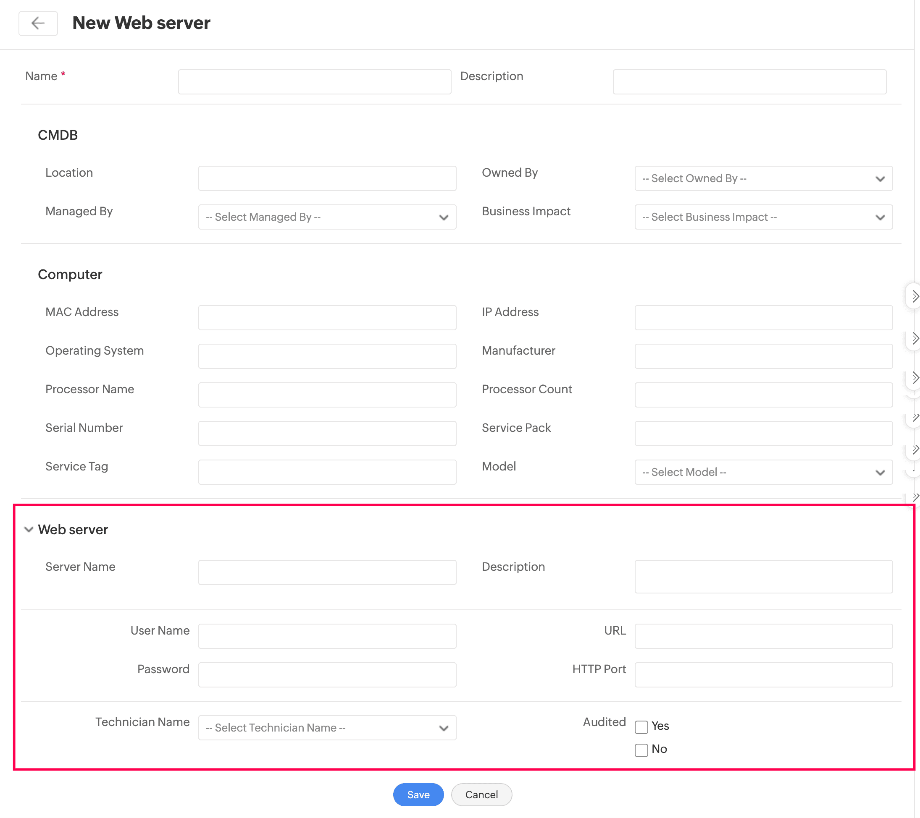Collapse the Web server section chevron
The image size is (920, 818).
pyautogui.click(x=29, y=529)
